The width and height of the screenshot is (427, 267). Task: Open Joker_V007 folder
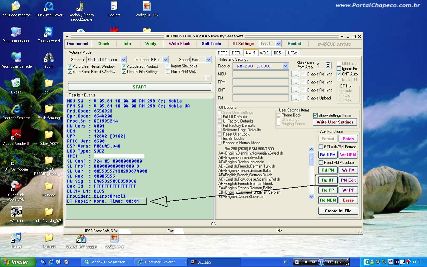(49, 138)
